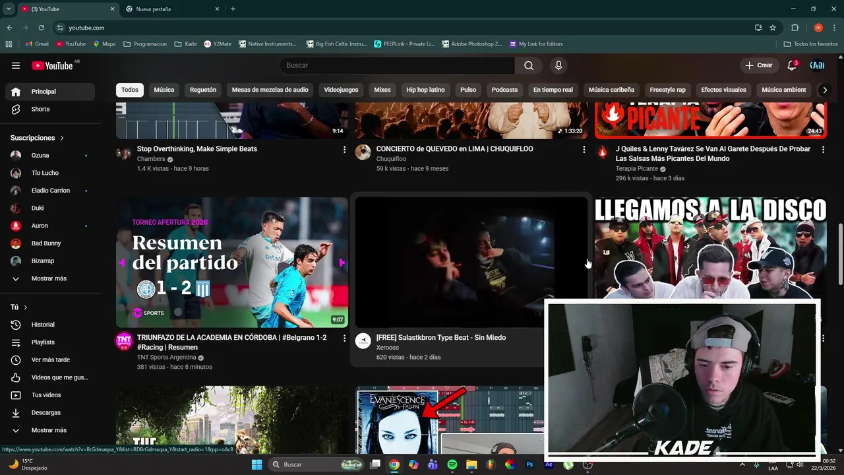
Task: Open options for J Quiles video
Action: click(x=823, y=150)
